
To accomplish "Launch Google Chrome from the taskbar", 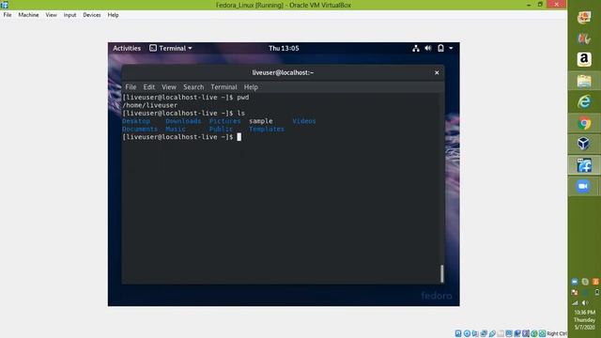I will 584,123.
